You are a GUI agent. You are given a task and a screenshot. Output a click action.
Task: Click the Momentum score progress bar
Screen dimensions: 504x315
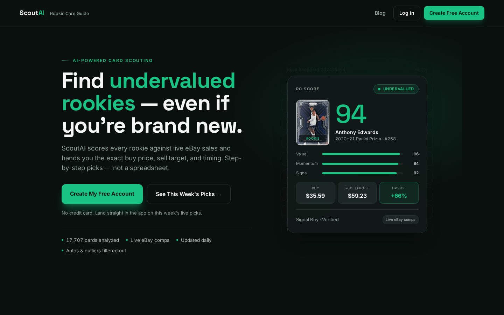coord(363,163)
